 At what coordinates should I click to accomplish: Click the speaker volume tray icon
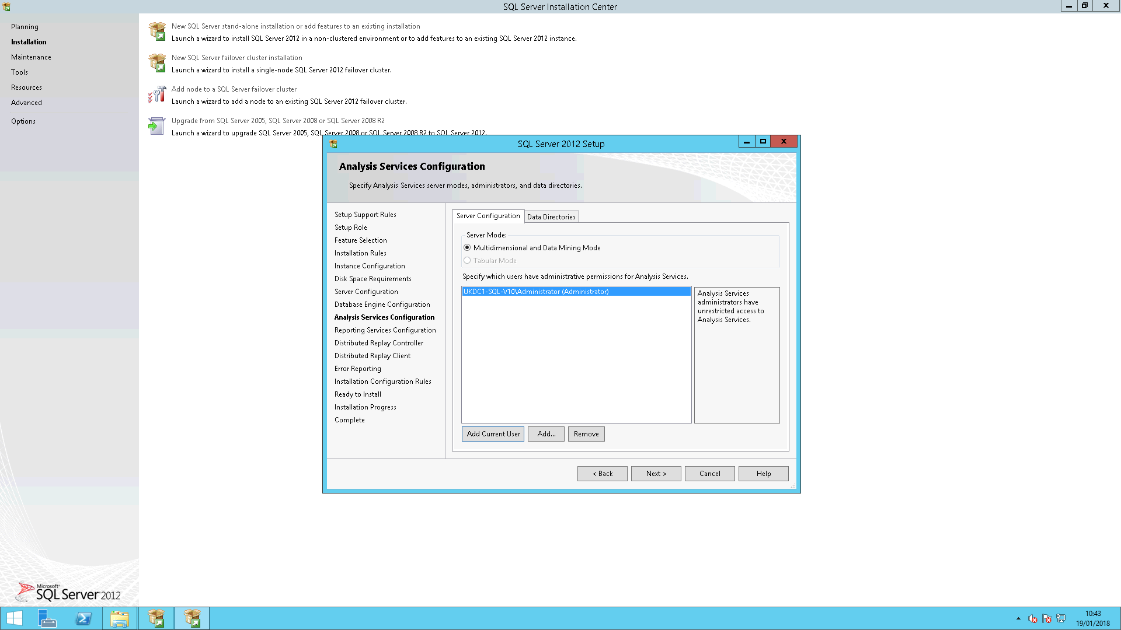pyautogui.click(x=1033, y=618)
